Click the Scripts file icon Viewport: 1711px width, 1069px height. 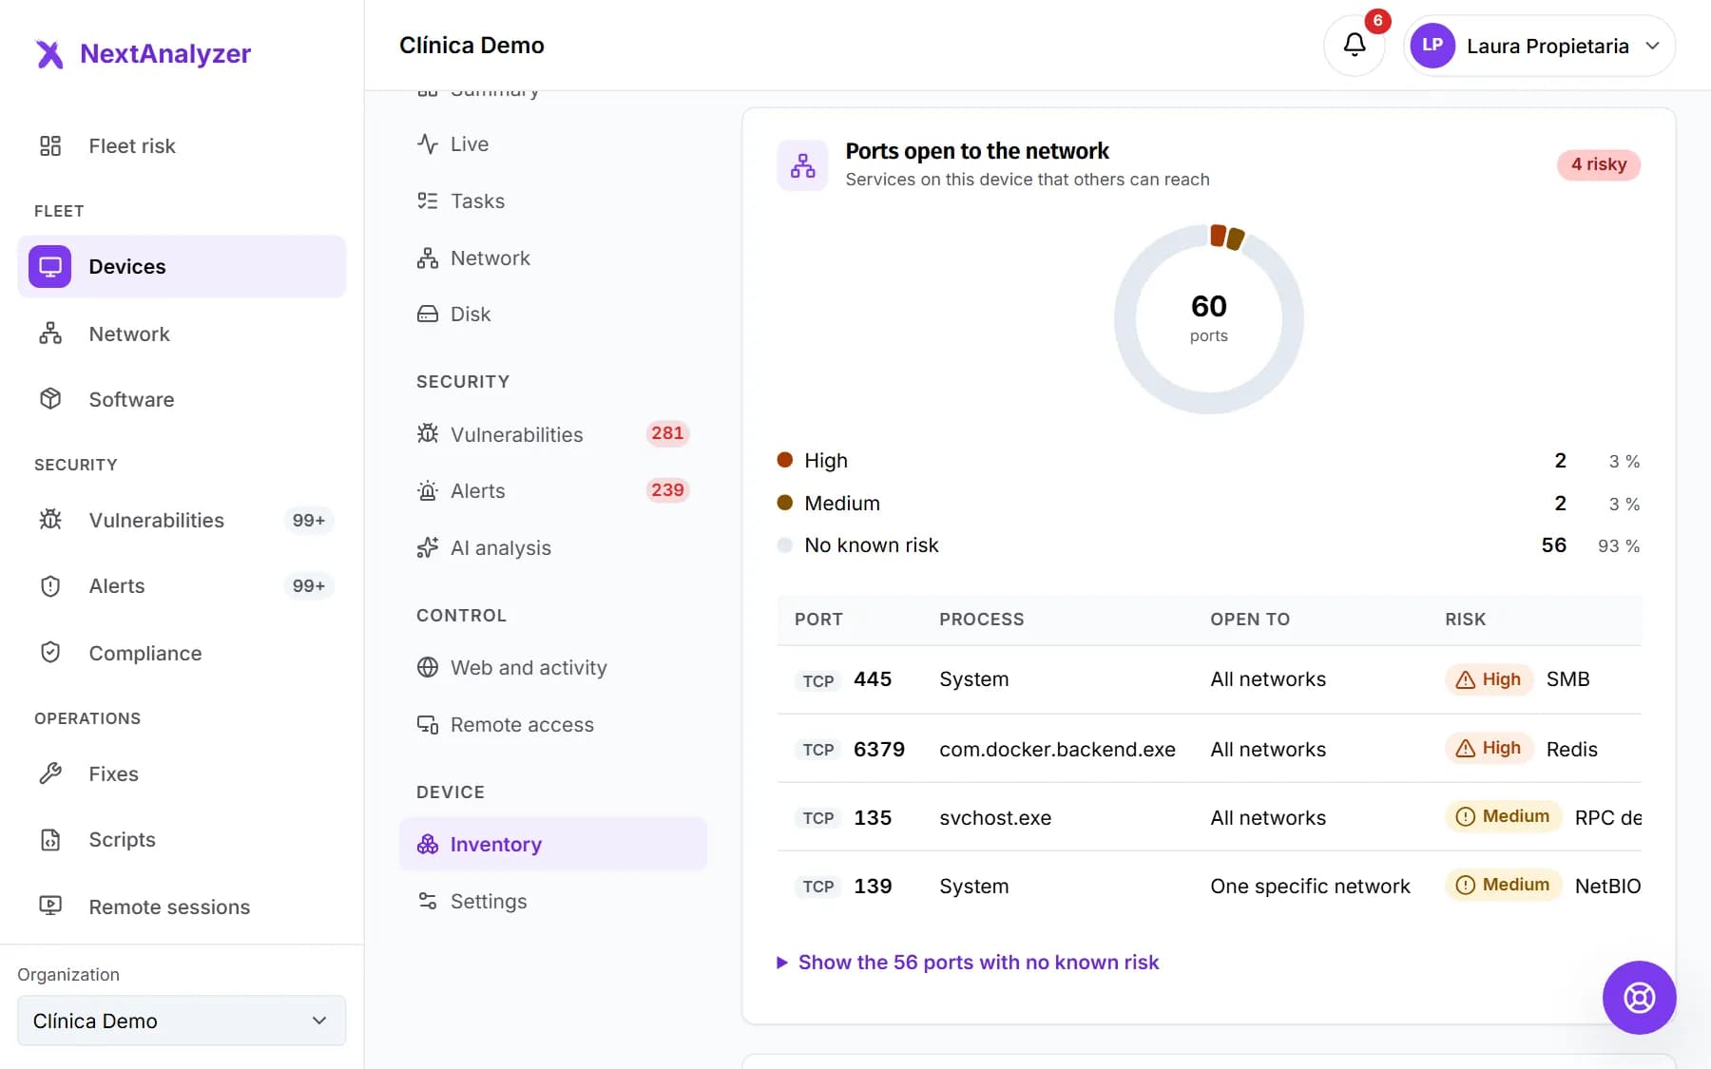[50, 840]
